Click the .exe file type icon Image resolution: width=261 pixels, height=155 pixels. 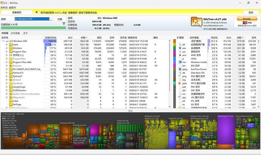click(x=180, y=48)
